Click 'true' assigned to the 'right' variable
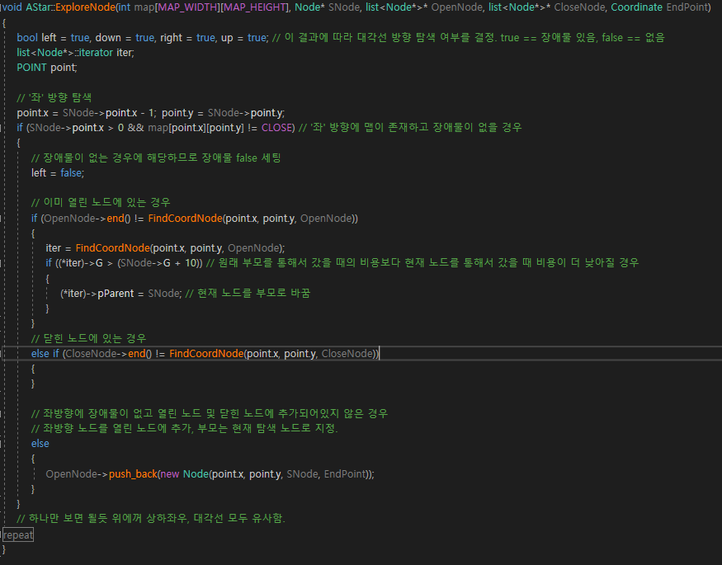Screen dimensions: 722x565 [205, 38]
